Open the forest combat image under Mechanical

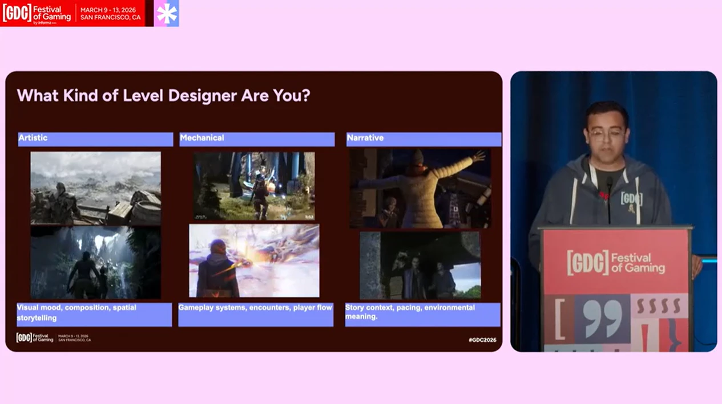click(x=254, y=186)
